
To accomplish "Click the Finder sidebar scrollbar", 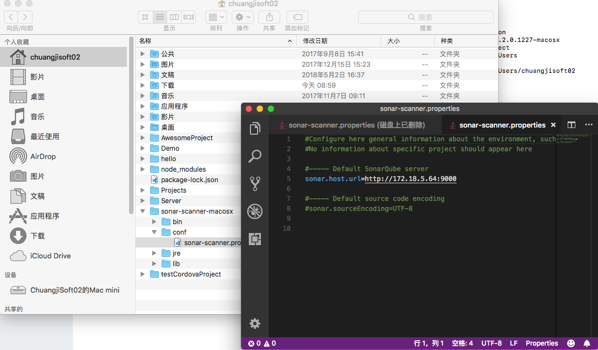I will pos(131,126).
